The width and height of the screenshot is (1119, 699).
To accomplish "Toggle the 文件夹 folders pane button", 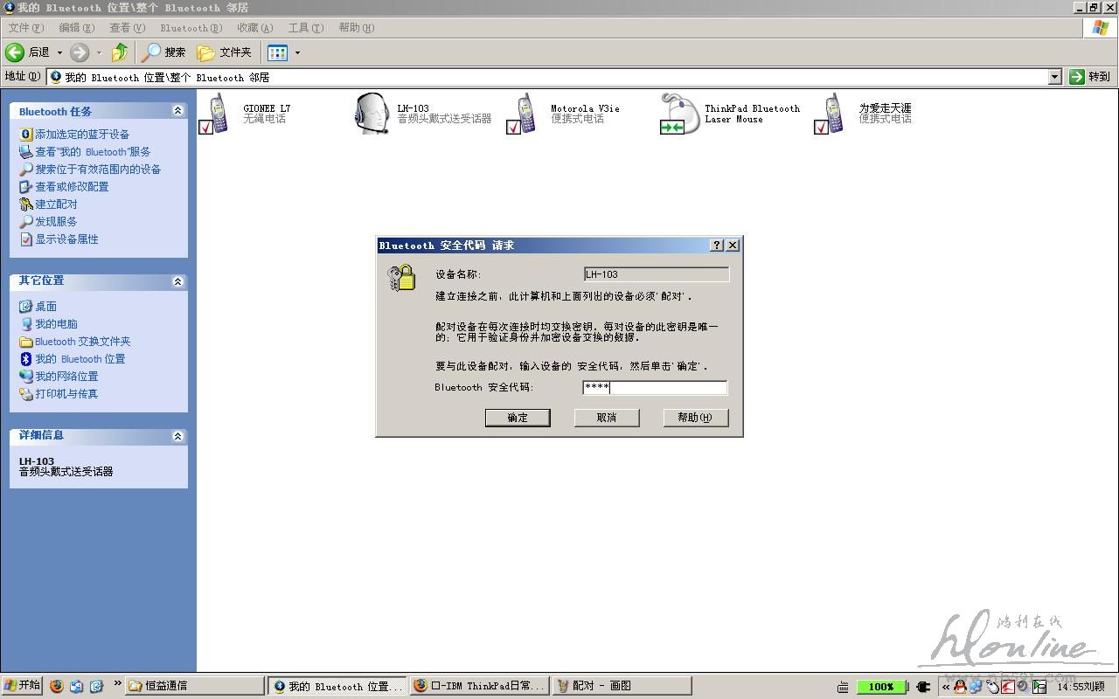I will pos(225,52).
